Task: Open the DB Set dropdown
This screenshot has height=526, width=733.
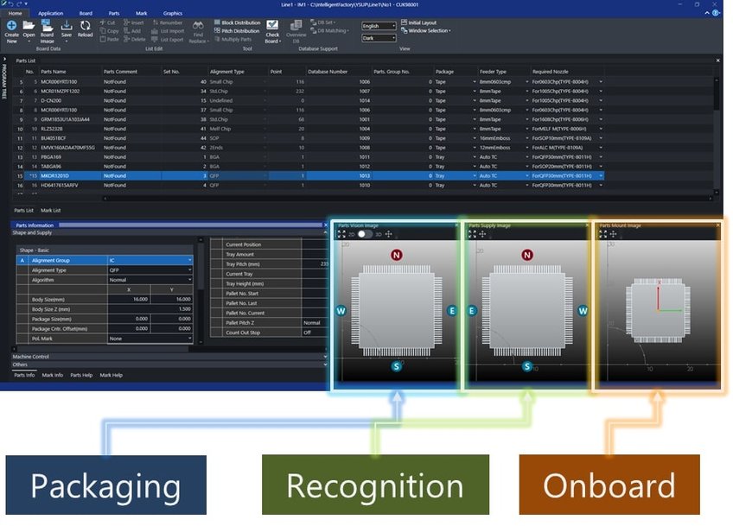Action: coord(323,22)
